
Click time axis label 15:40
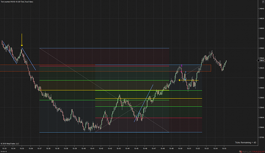click(x=84, y=149)
